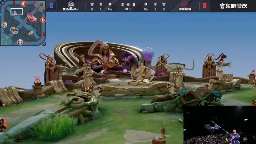Click the blue team's 1.5k gold value
The width and height of the screenshot is (256, 144).
110,9
